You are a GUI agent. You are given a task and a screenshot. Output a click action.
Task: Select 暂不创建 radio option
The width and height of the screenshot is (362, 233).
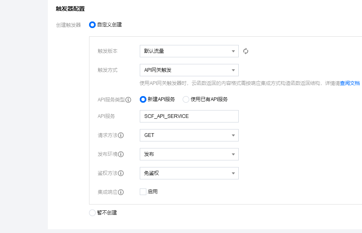92,213
